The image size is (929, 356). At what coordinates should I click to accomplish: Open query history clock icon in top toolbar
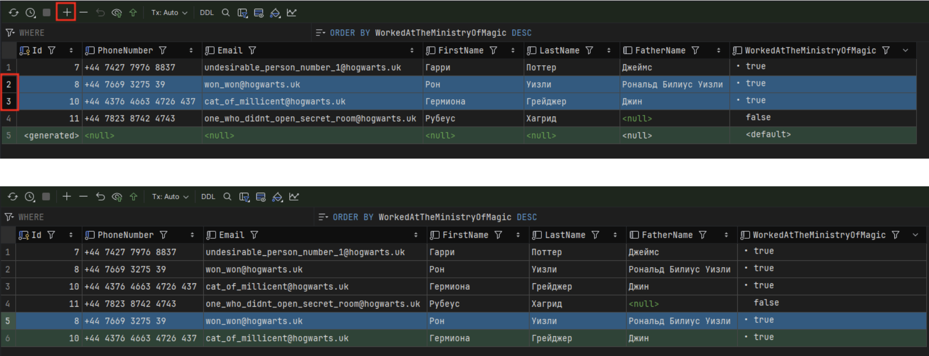(30, 13)
